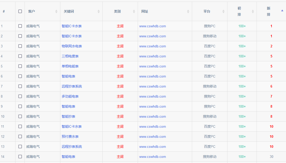
Task: Select row 4 checkbox 三相电度表
Action: (x=20, y=56)
